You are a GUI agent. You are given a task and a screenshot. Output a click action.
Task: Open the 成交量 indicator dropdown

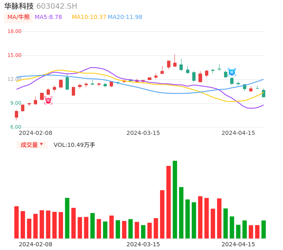pos(32,145)
